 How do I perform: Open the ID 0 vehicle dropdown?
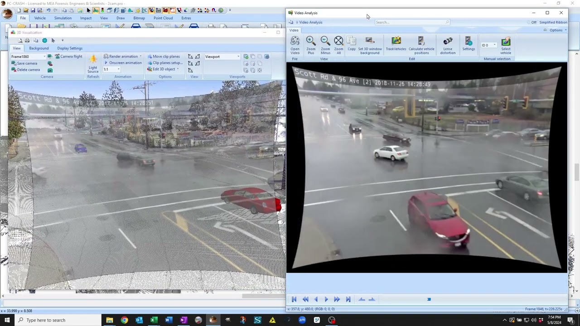494,45
